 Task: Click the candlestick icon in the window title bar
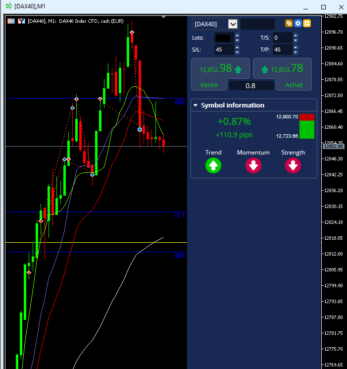pyautogui.click(x=9, y=6)
